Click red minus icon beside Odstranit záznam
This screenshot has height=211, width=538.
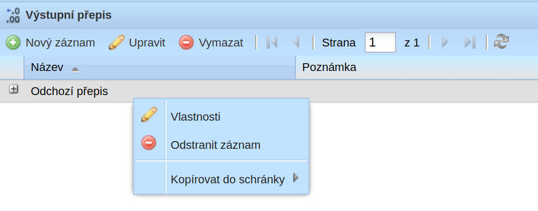click(149, 143)
